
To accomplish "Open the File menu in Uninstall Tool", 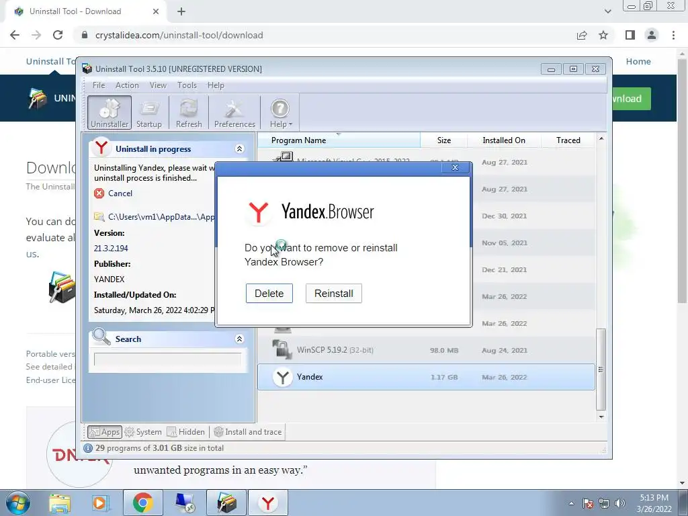I will click(x=99, y=85).
